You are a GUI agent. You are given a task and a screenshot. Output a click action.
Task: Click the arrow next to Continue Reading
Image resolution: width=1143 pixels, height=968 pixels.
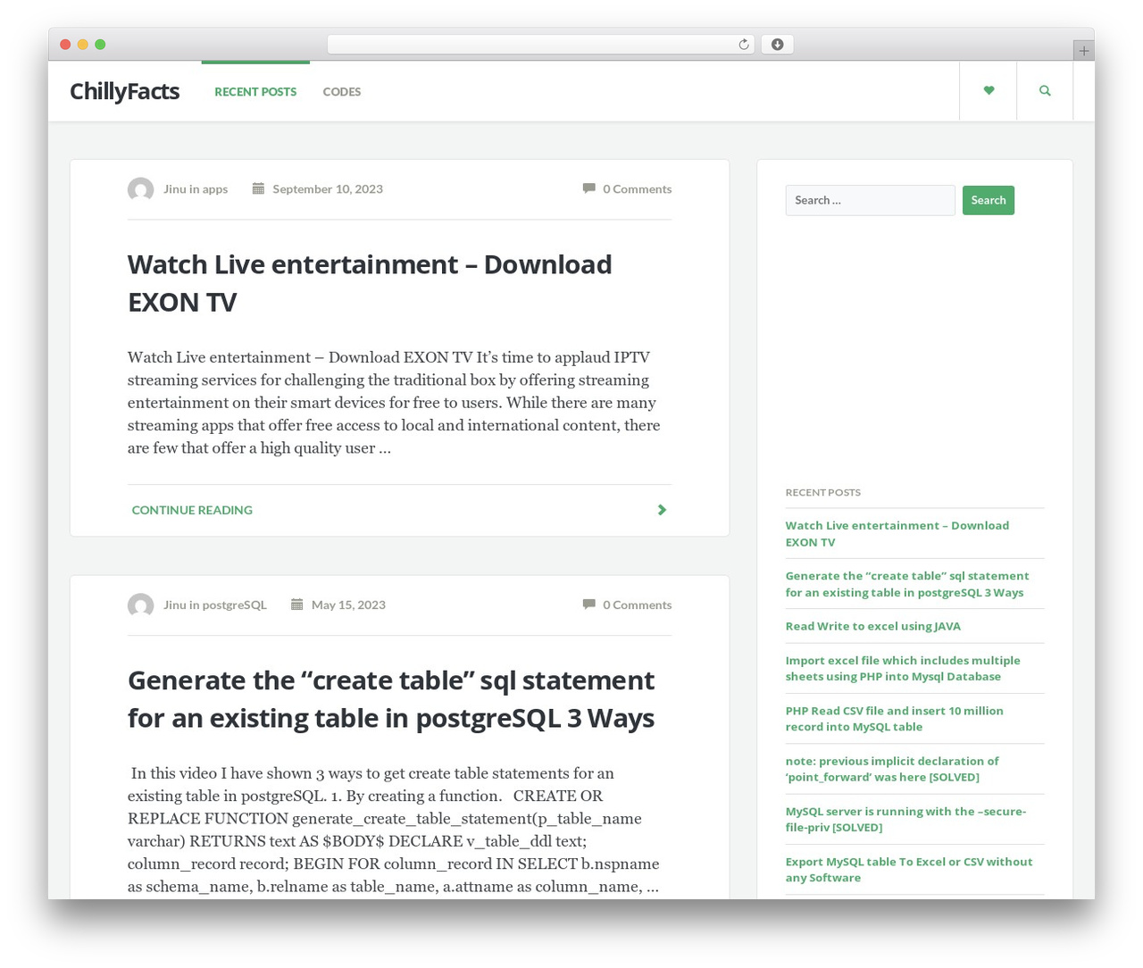pos(662,510)
